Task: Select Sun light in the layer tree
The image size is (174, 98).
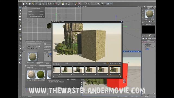Action: pos(148,45)
